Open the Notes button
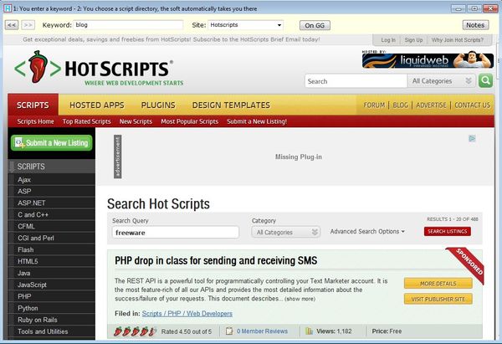502x344 pixels. pos(475,25)
